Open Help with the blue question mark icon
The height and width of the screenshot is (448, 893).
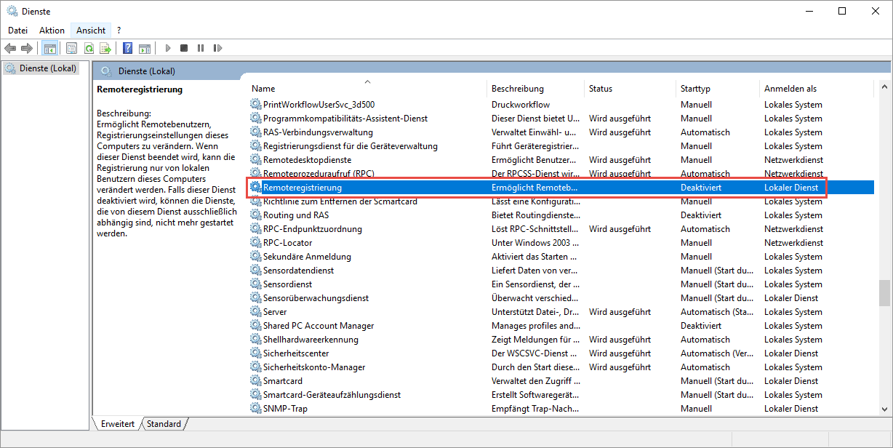pyautogui.click(x=127, y=48)
